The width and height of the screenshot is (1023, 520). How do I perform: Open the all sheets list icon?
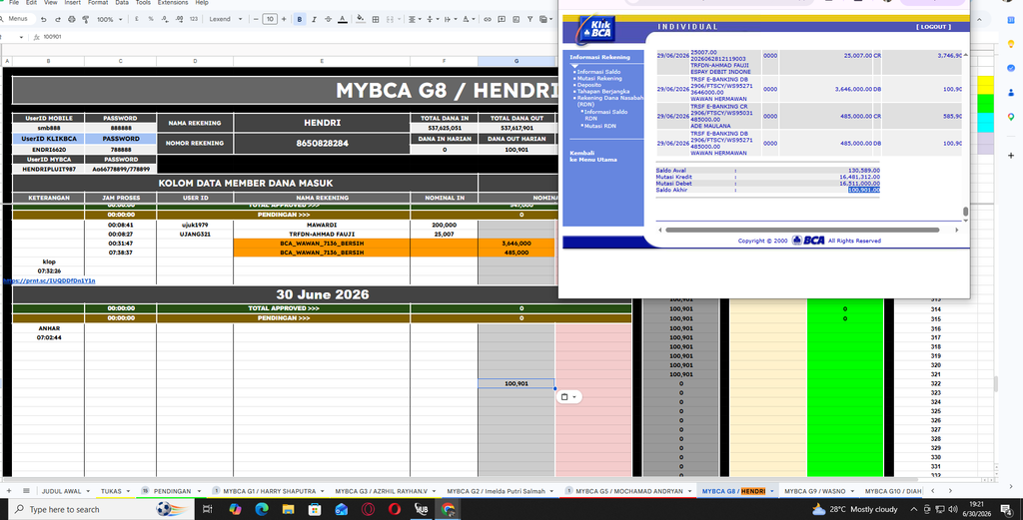pos(26,491)
